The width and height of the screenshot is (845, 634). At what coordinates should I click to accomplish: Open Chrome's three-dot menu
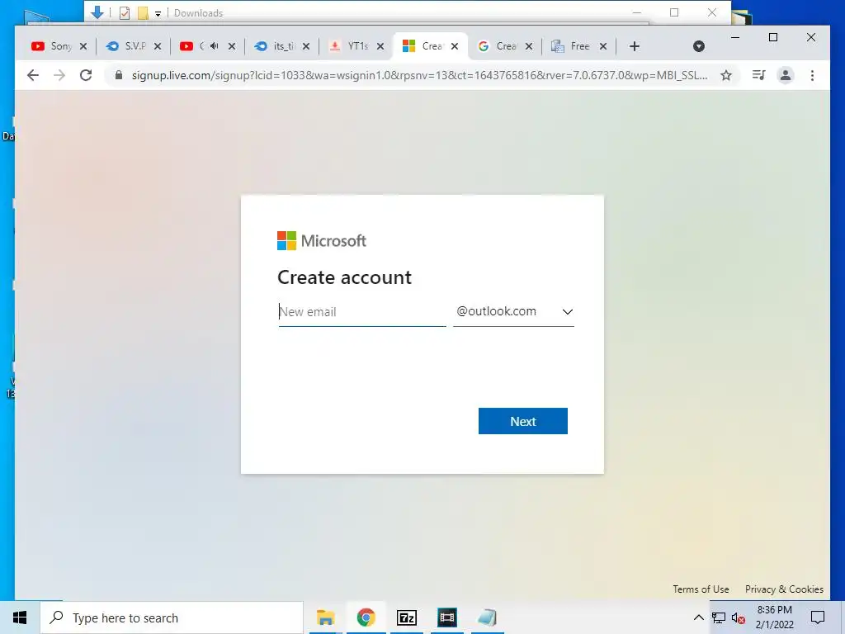coord(812,75)
